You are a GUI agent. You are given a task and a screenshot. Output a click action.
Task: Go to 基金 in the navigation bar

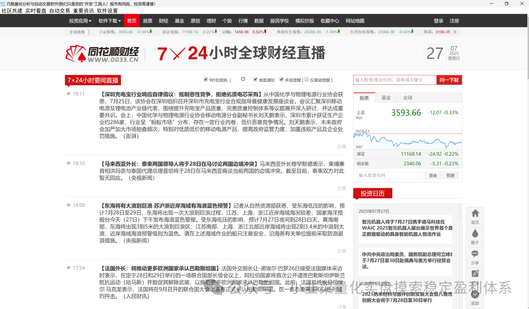(179, 21)
